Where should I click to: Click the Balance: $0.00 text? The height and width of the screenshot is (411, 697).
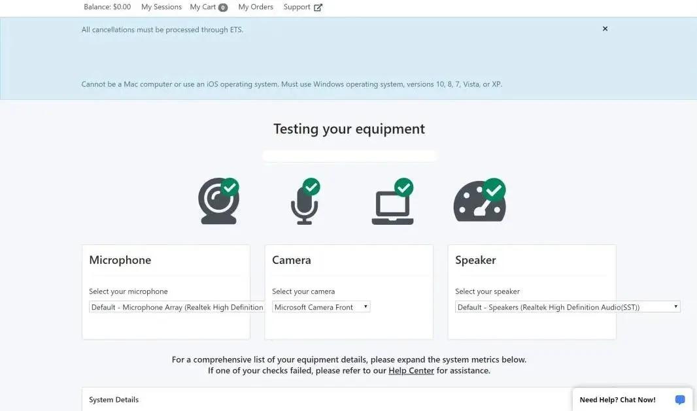pos(107,7)
